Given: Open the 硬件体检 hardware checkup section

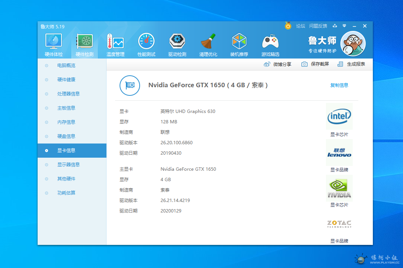Looking at the screenshot, I should pyautogui.click(x=54, y=45).
